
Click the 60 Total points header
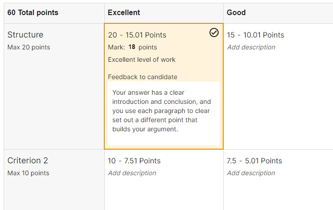pyautogui.click(x=33, y=13)
